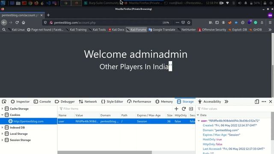The width and height of the screenshot is (274, 154).
Task: Sort by the Domain column header
Action: [110, 115]
